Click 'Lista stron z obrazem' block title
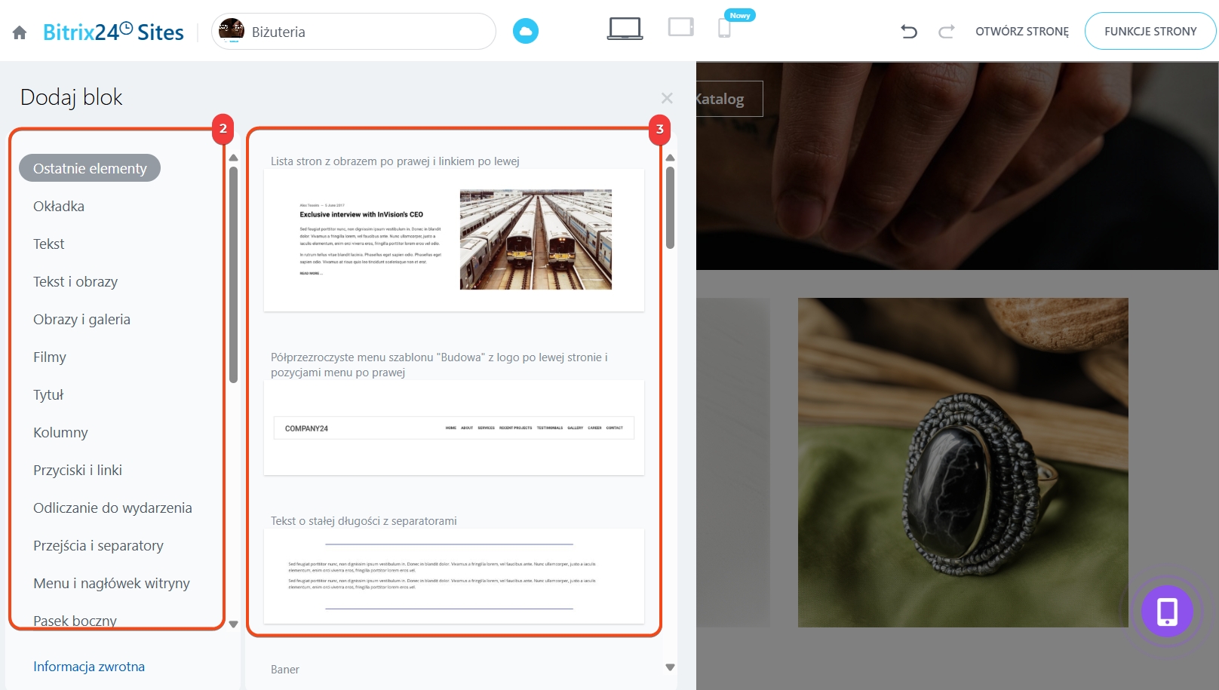The height and width of the screenshot is (690, 1219). click(395, 161)
